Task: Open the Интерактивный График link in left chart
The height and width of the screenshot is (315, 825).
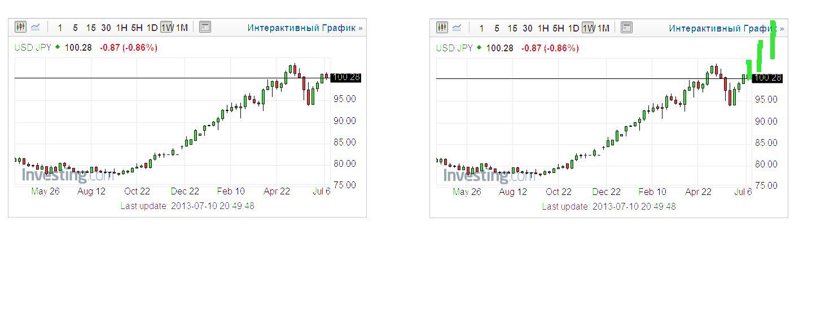Action: [x=305, y=28]
